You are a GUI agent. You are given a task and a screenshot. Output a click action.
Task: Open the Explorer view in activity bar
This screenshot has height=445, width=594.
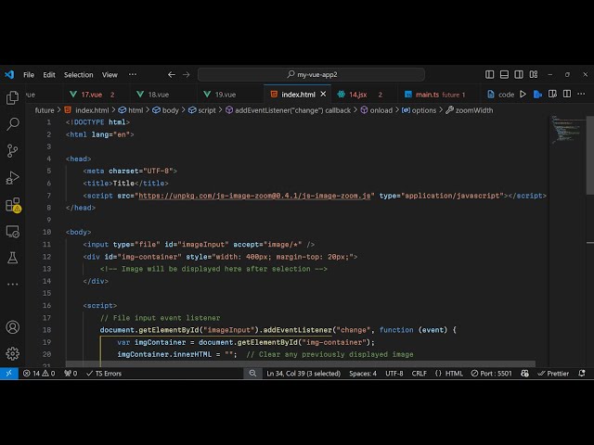pyautogui.click(x=13, y=97)
